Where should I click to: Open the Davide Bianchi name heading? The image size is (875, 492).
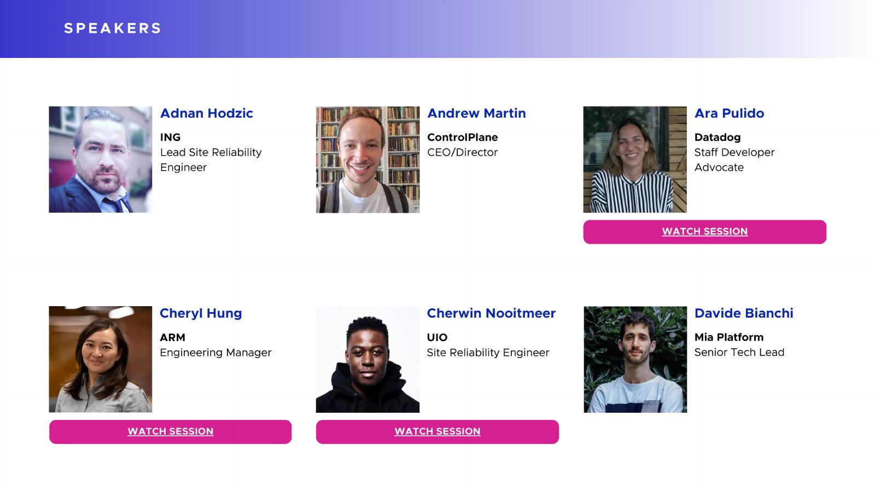pos(743,313)
